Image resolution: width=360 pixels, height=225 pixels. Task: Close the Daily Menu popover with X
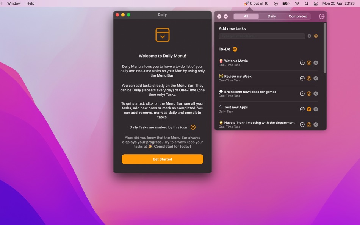point(219,16)
